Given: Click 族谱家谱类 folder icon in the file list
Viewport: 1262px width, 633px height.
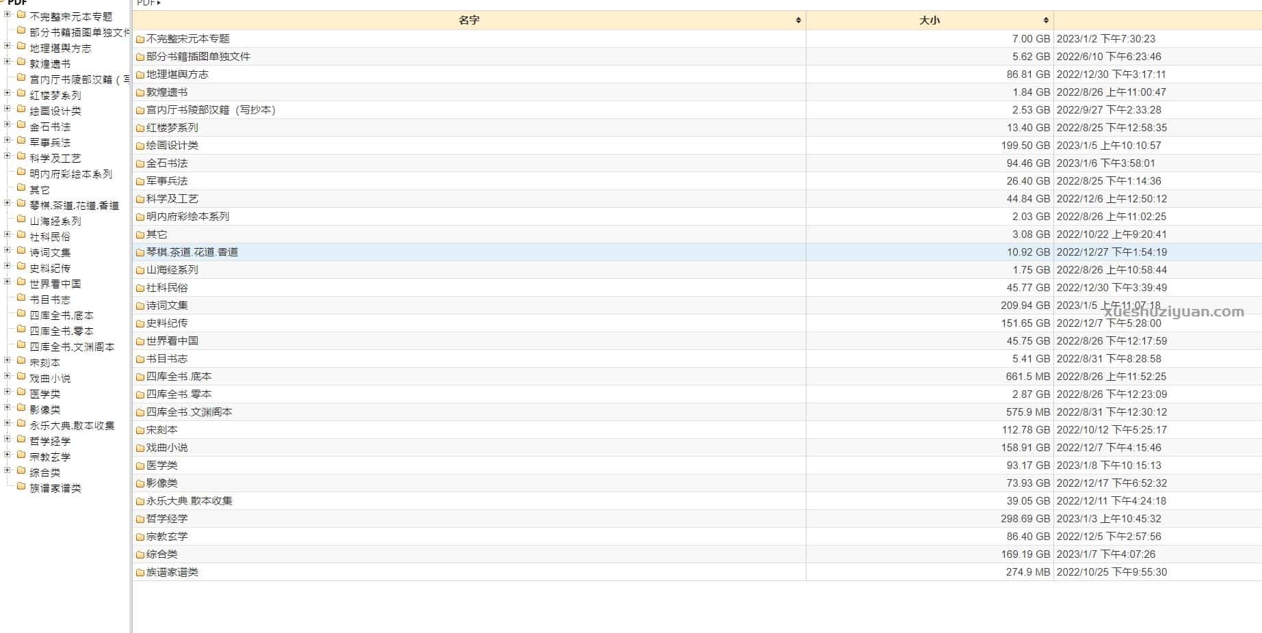Looking at the screenshot, I should (140, 572).
